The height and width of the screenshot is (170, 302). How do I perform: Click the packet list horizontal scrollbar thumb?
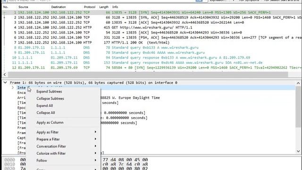click(148, 75)
